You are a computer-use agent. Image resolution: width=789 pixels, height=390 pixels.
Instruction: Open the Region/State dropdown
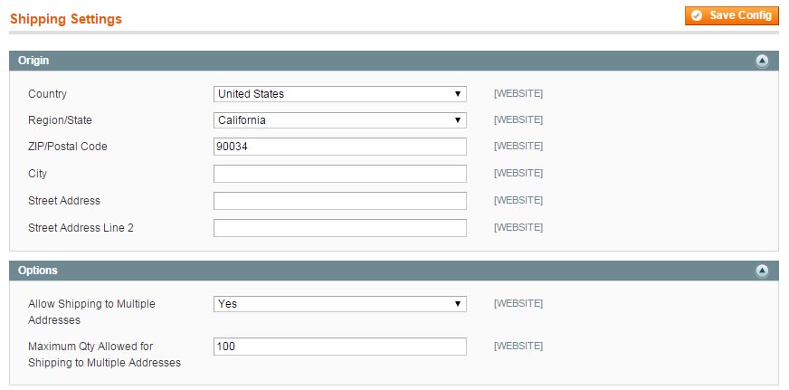[x=340, y=120]
